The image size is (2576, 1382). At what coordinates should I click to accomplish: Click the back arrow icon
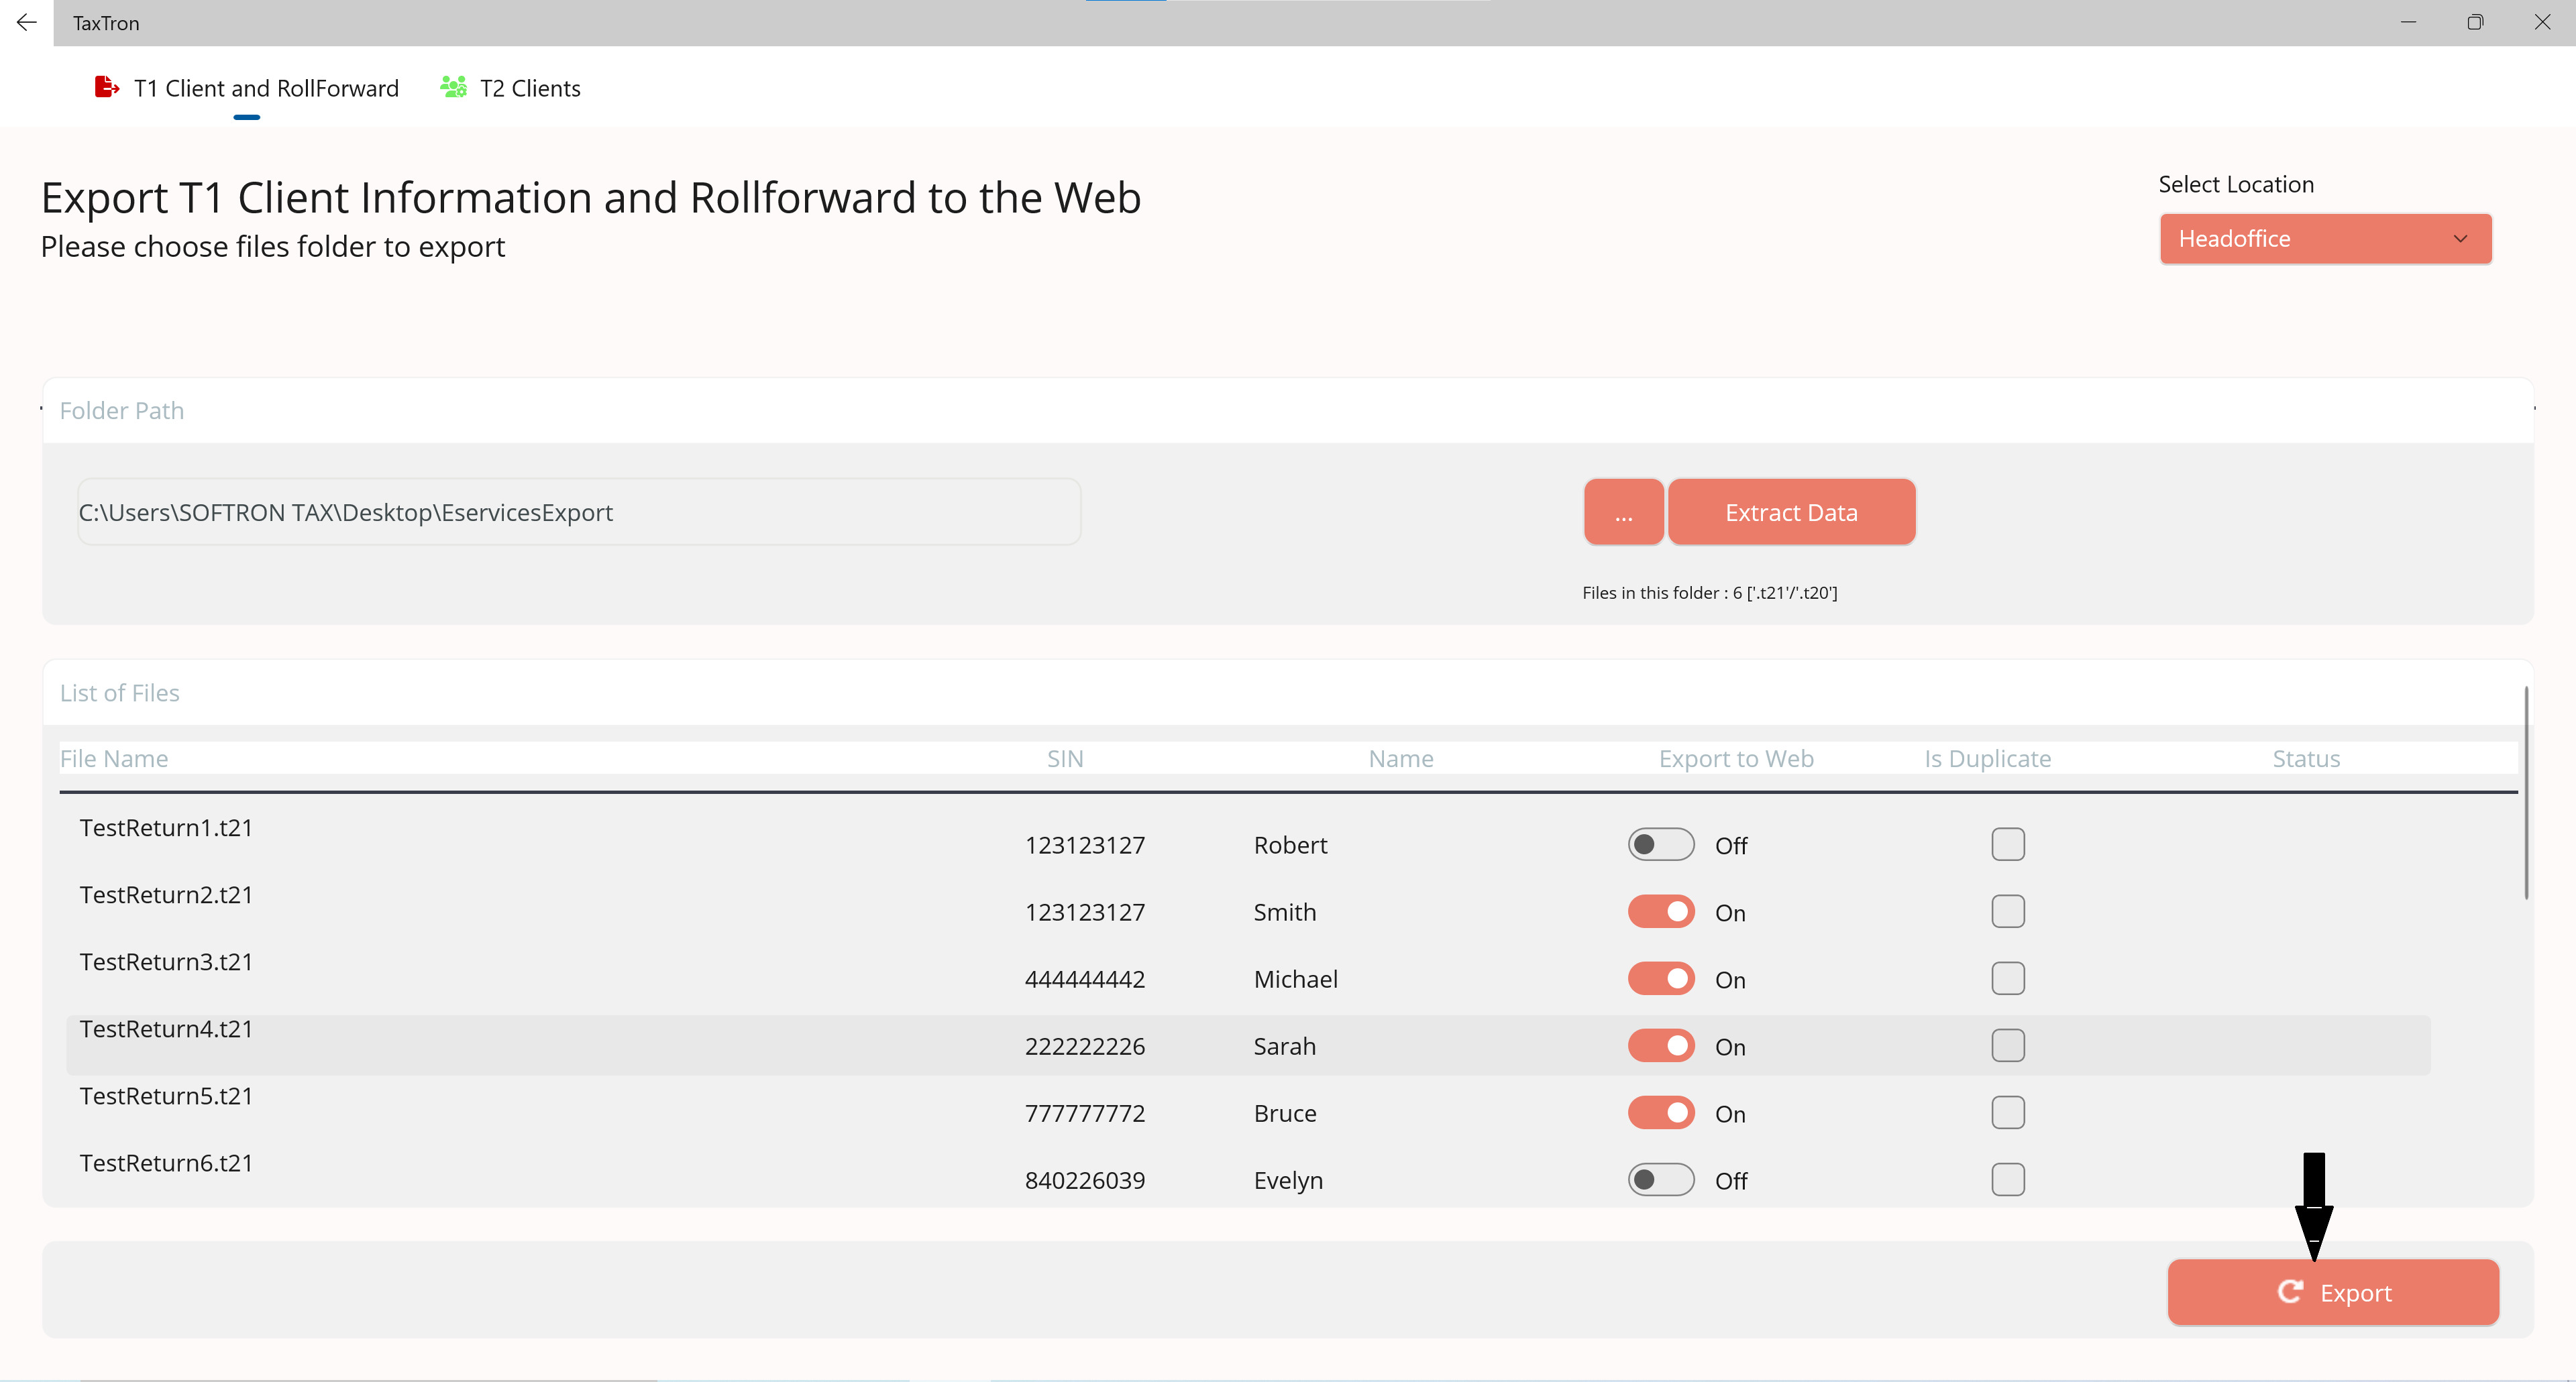pyautogui.click(x=27, y=22)
